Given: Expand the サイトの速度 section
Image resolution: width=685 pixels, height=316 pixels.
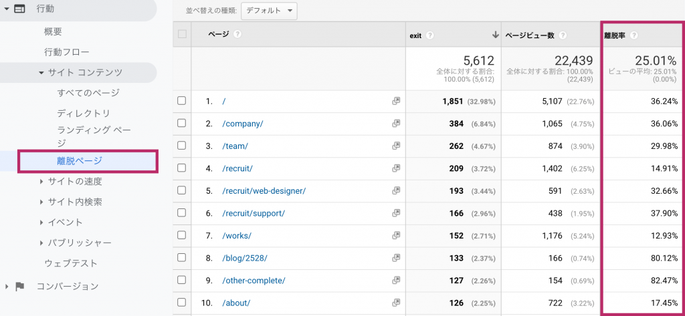Looking at the screenshot, I should 41,181.
